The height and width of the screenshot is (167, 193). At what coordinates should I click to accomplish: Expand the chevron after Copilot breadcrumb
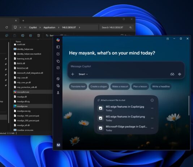pos(40,27)
